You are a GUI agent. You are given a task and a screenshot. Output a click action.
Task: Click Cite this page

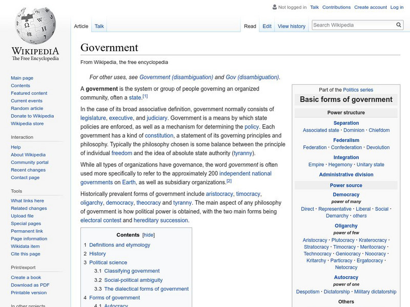[25, 253]
